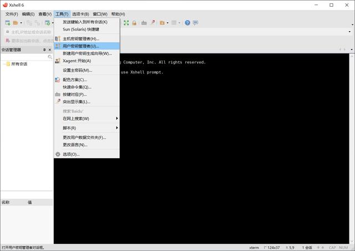Expand the layout dropdown arrow in toolbar
This screenshot has height=251, width=355.
pos(179,23)
